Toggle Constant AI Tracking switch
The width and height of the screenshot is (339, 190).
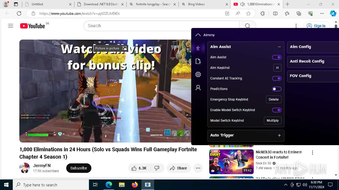(x=276, y=78)
